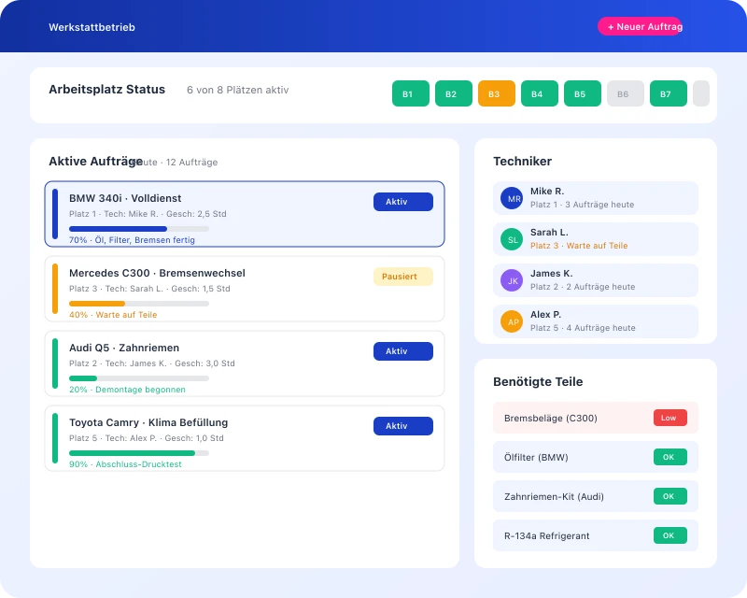Click the B7 workplace badge
Viewport: 747px width, 598px height.
tap(668, 93)
